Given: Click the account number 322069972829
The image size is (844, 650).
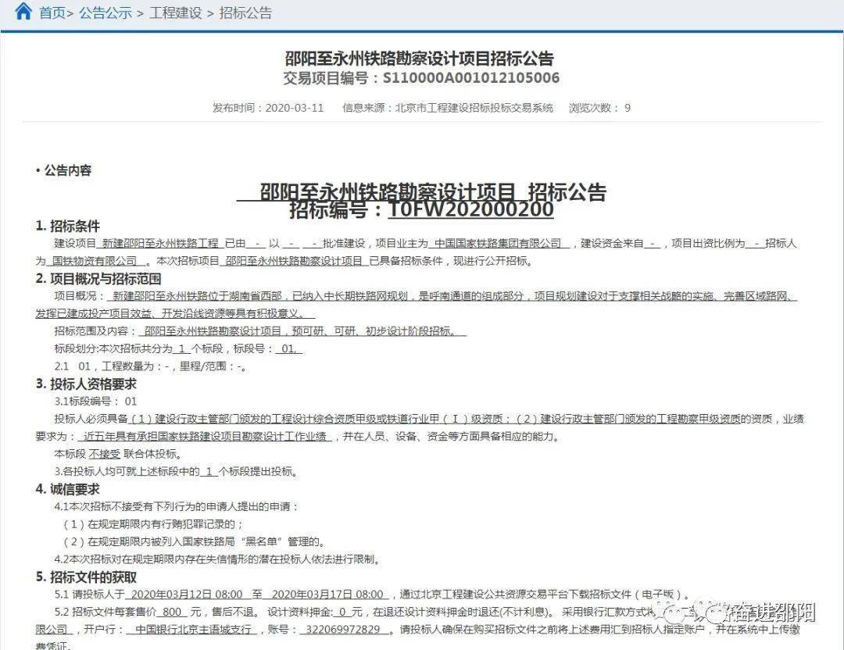Looking at the screenshot, I should coord(343,629).
